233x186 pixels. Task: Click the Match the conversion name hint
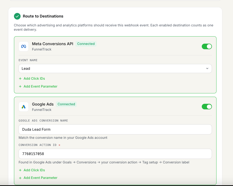coord(63,138)
